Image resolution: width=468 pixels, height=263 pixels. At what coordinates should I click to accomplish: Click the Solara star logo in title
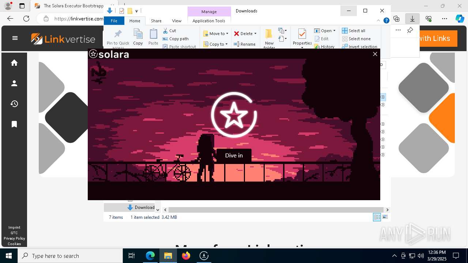click(x=93, y=54)
